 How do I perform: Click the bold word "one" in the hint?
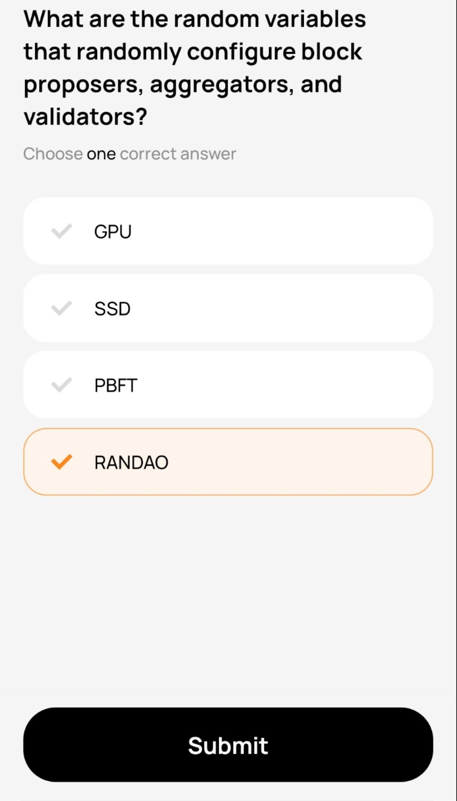(101, 154)
